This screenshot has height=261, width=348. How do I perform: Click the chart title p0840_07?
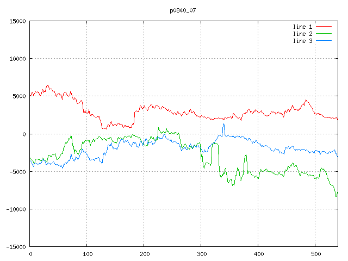[x=183, y=10]
